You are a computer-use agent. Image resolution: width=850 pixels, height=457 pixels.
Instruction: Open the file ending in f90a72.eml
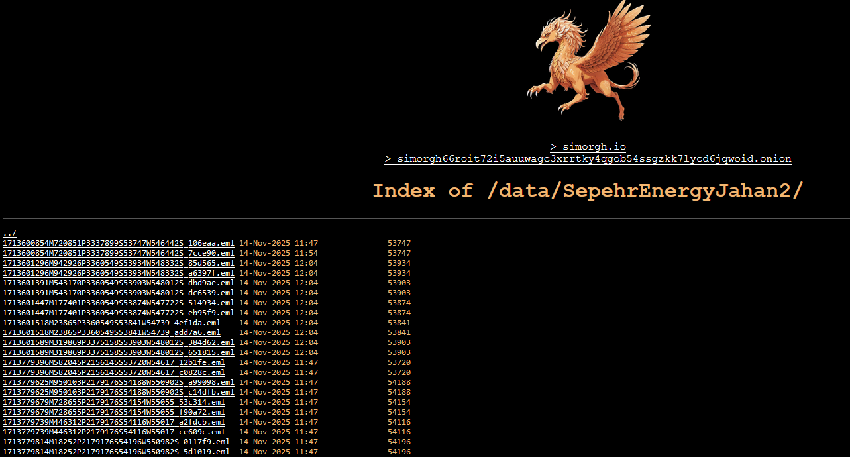tap(113, 412)
